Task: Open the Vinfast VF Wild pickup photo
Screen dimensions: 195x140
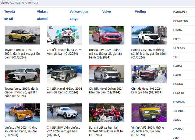Action: tap(107, 113)
